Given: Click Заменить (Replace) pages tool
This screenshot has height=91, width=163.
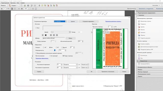Looking at the screenshot, I should 142,32.
